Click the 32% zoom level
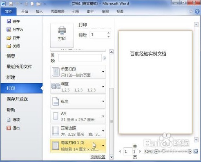 coord(148,151)
